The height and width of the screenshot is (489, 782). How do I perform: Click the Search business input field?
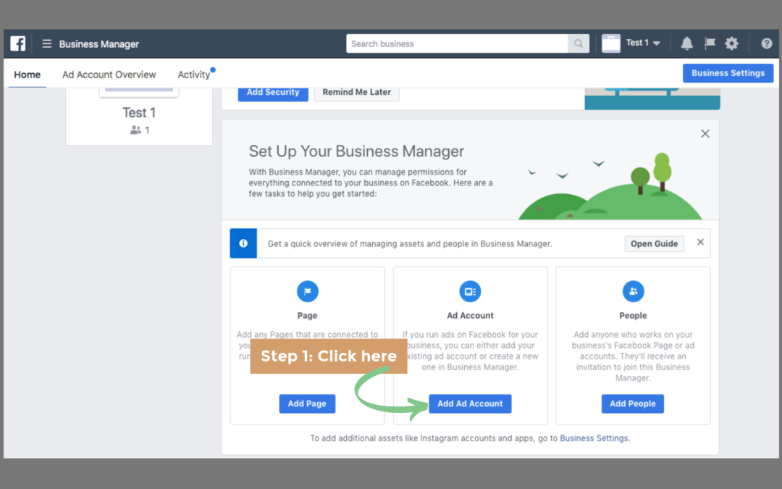click(456, 43)
